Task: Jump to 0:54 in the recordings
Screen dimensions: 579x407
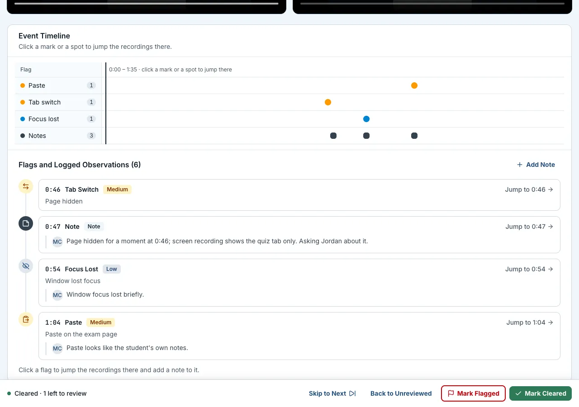Action: click(x=529, y=269)
